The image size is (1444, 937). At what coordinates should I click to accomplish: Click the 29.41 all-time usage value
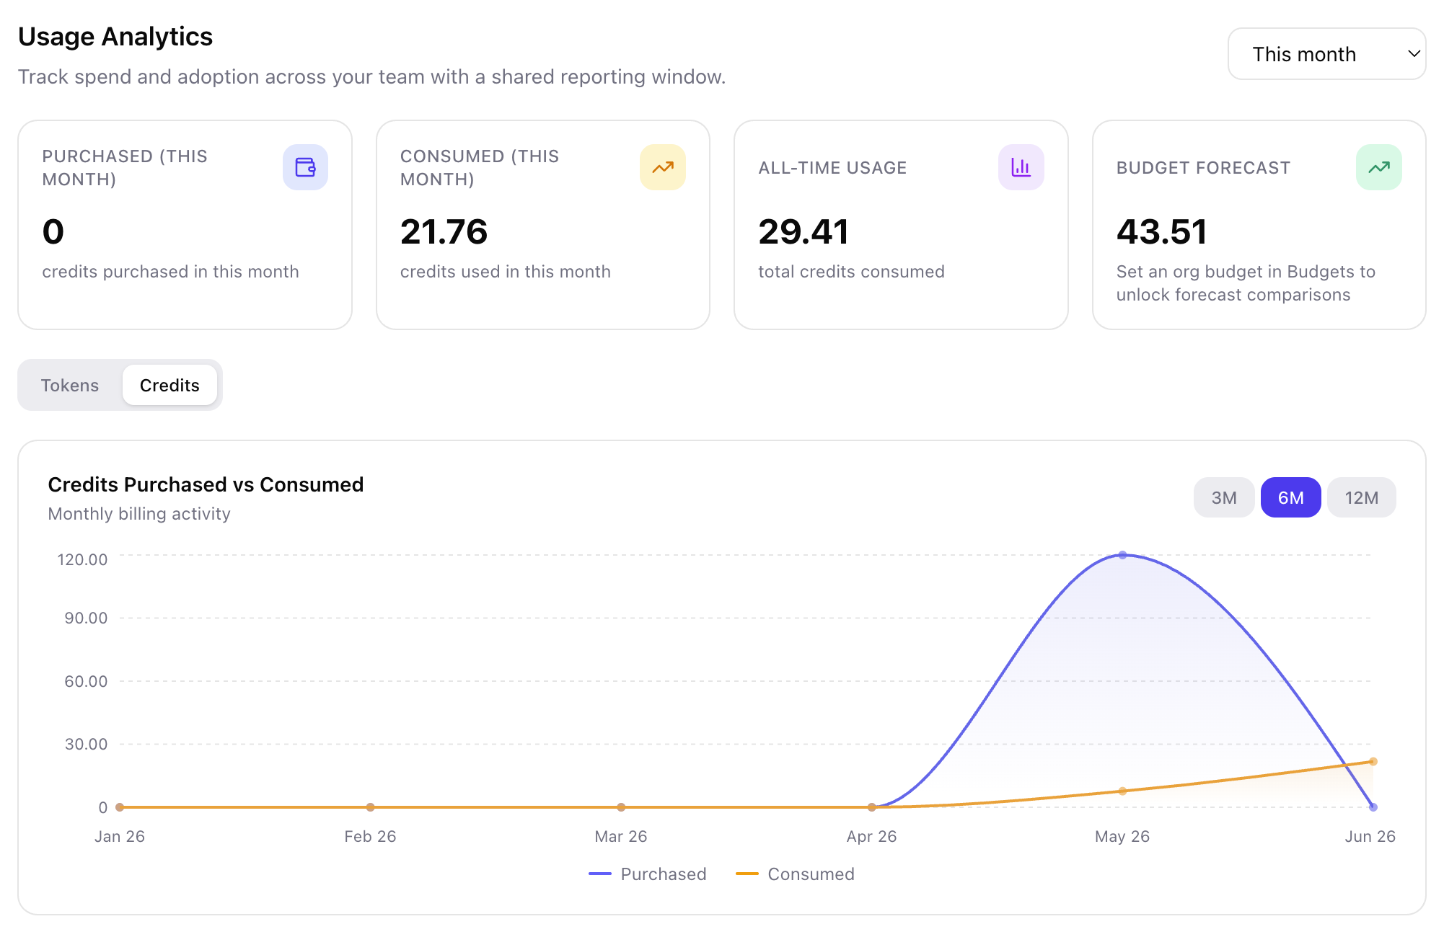pyautogui.click(x=804, y=232)
